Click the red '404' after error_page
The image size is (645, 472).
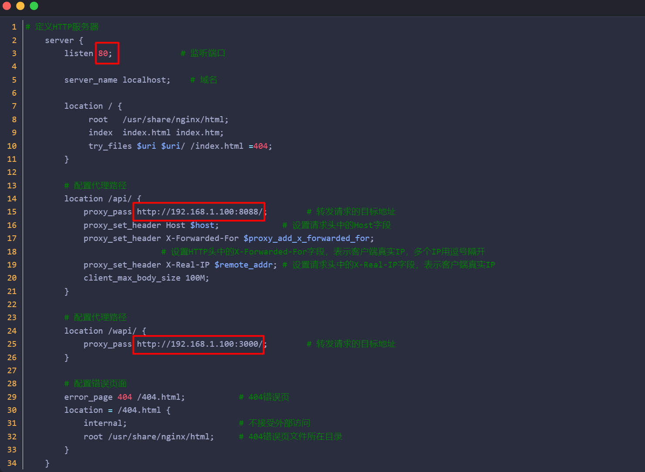125,397
